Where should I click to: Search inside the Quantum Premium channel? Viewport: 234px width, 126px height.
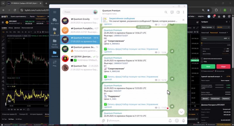(166, 12)
